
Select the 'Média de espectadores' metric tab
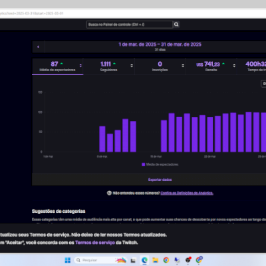[x=57, y=66]
